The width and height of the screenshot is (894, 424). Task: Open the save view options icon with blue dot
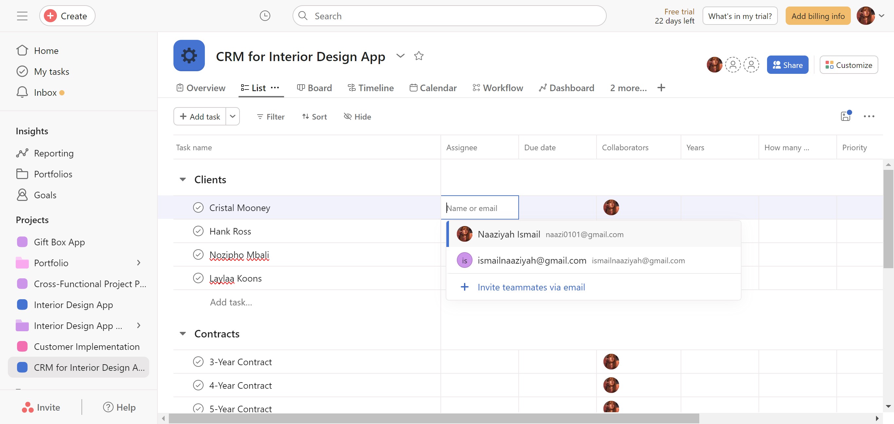[x=846, y=116]
